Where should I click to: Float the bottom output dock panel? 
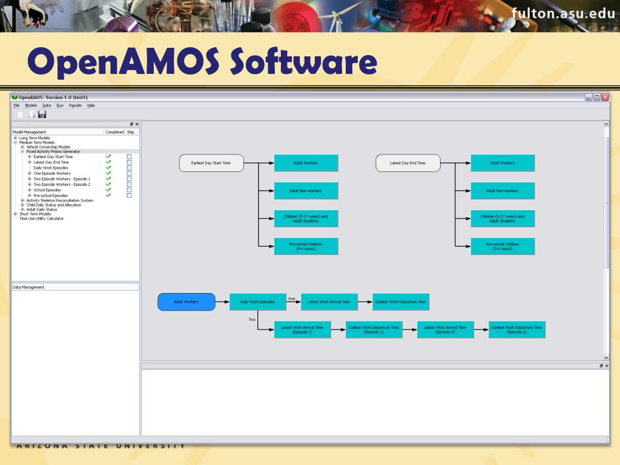click(x=601, y=366)
